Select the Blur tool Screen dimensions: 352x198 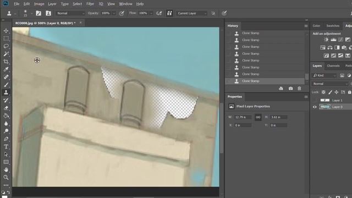tap(6, 123)
